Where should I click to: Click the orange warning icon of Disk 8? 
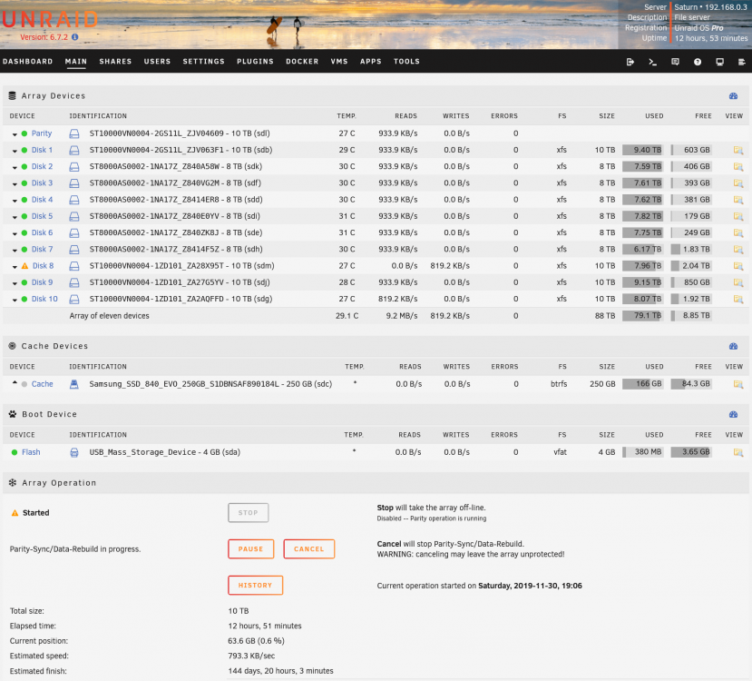24,266
